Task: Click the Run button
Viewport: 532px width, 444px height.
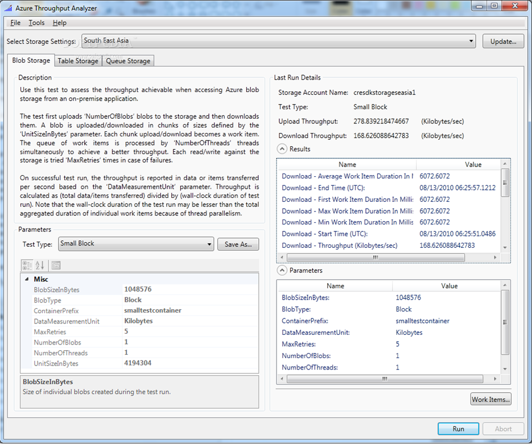Action: click(x=459, y=429)
